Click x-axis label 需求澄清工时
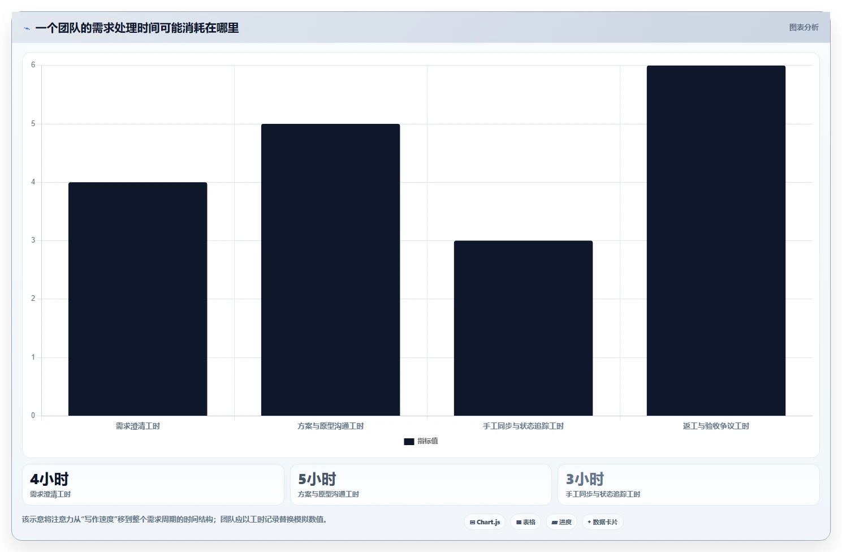The image size is (842, 552). 138,426
